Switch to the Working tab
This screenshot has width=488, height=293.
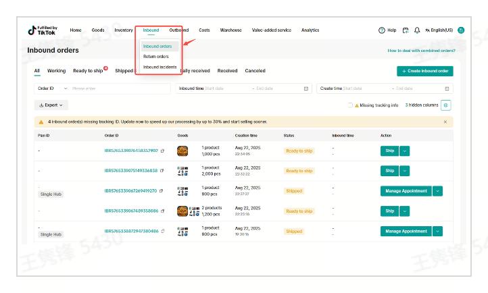point(56,71)
